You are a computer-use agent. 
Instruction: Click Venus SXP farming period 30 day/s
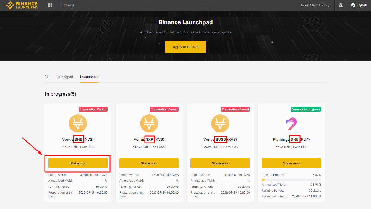[173, 187]
